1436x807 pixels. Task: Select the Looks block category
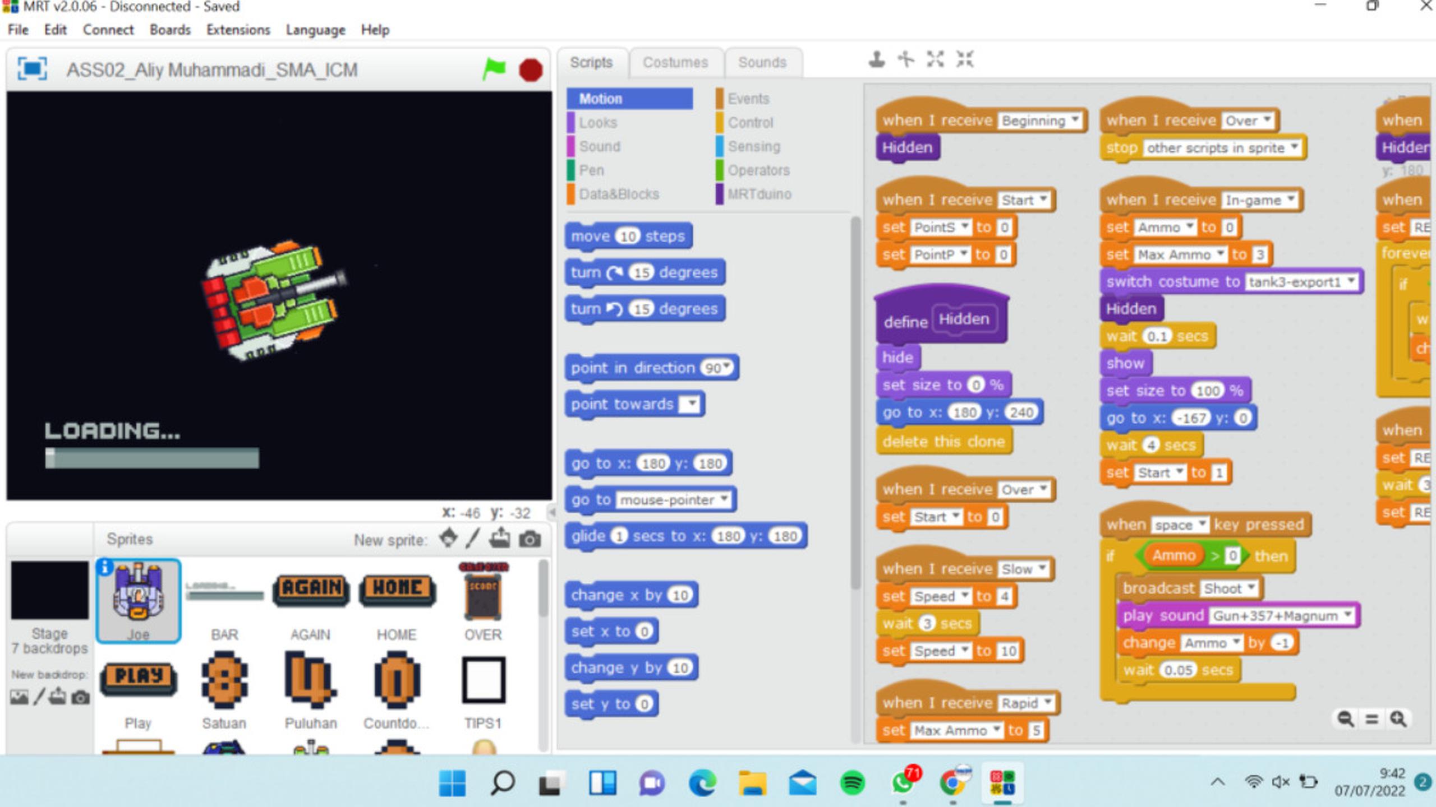point(598,122)
